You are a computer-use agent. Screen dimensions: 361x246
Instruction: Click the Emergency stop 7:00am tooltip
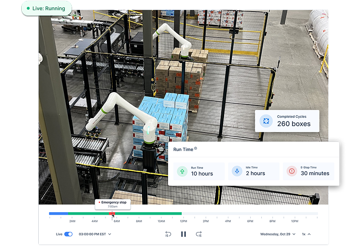pyautogui.click(x=113, y=204)
